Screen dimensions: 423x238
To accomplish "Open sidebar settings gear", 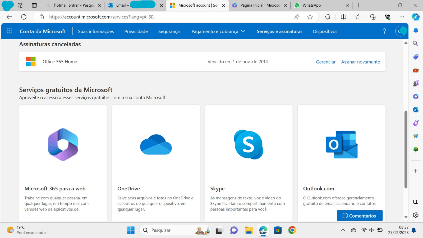I will [416, 215].
